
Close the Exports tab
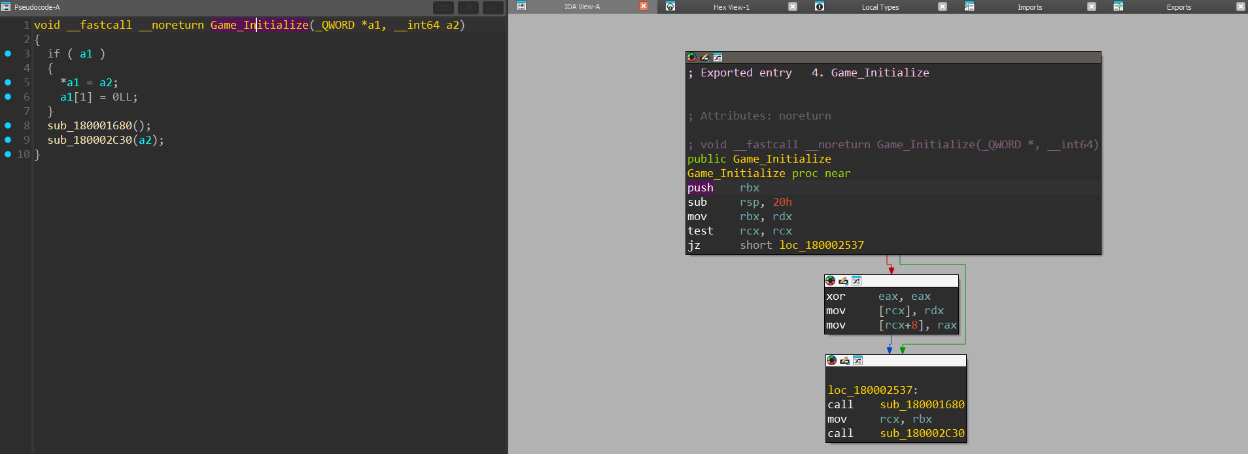pyautogui.click(x=1241, y=7)
